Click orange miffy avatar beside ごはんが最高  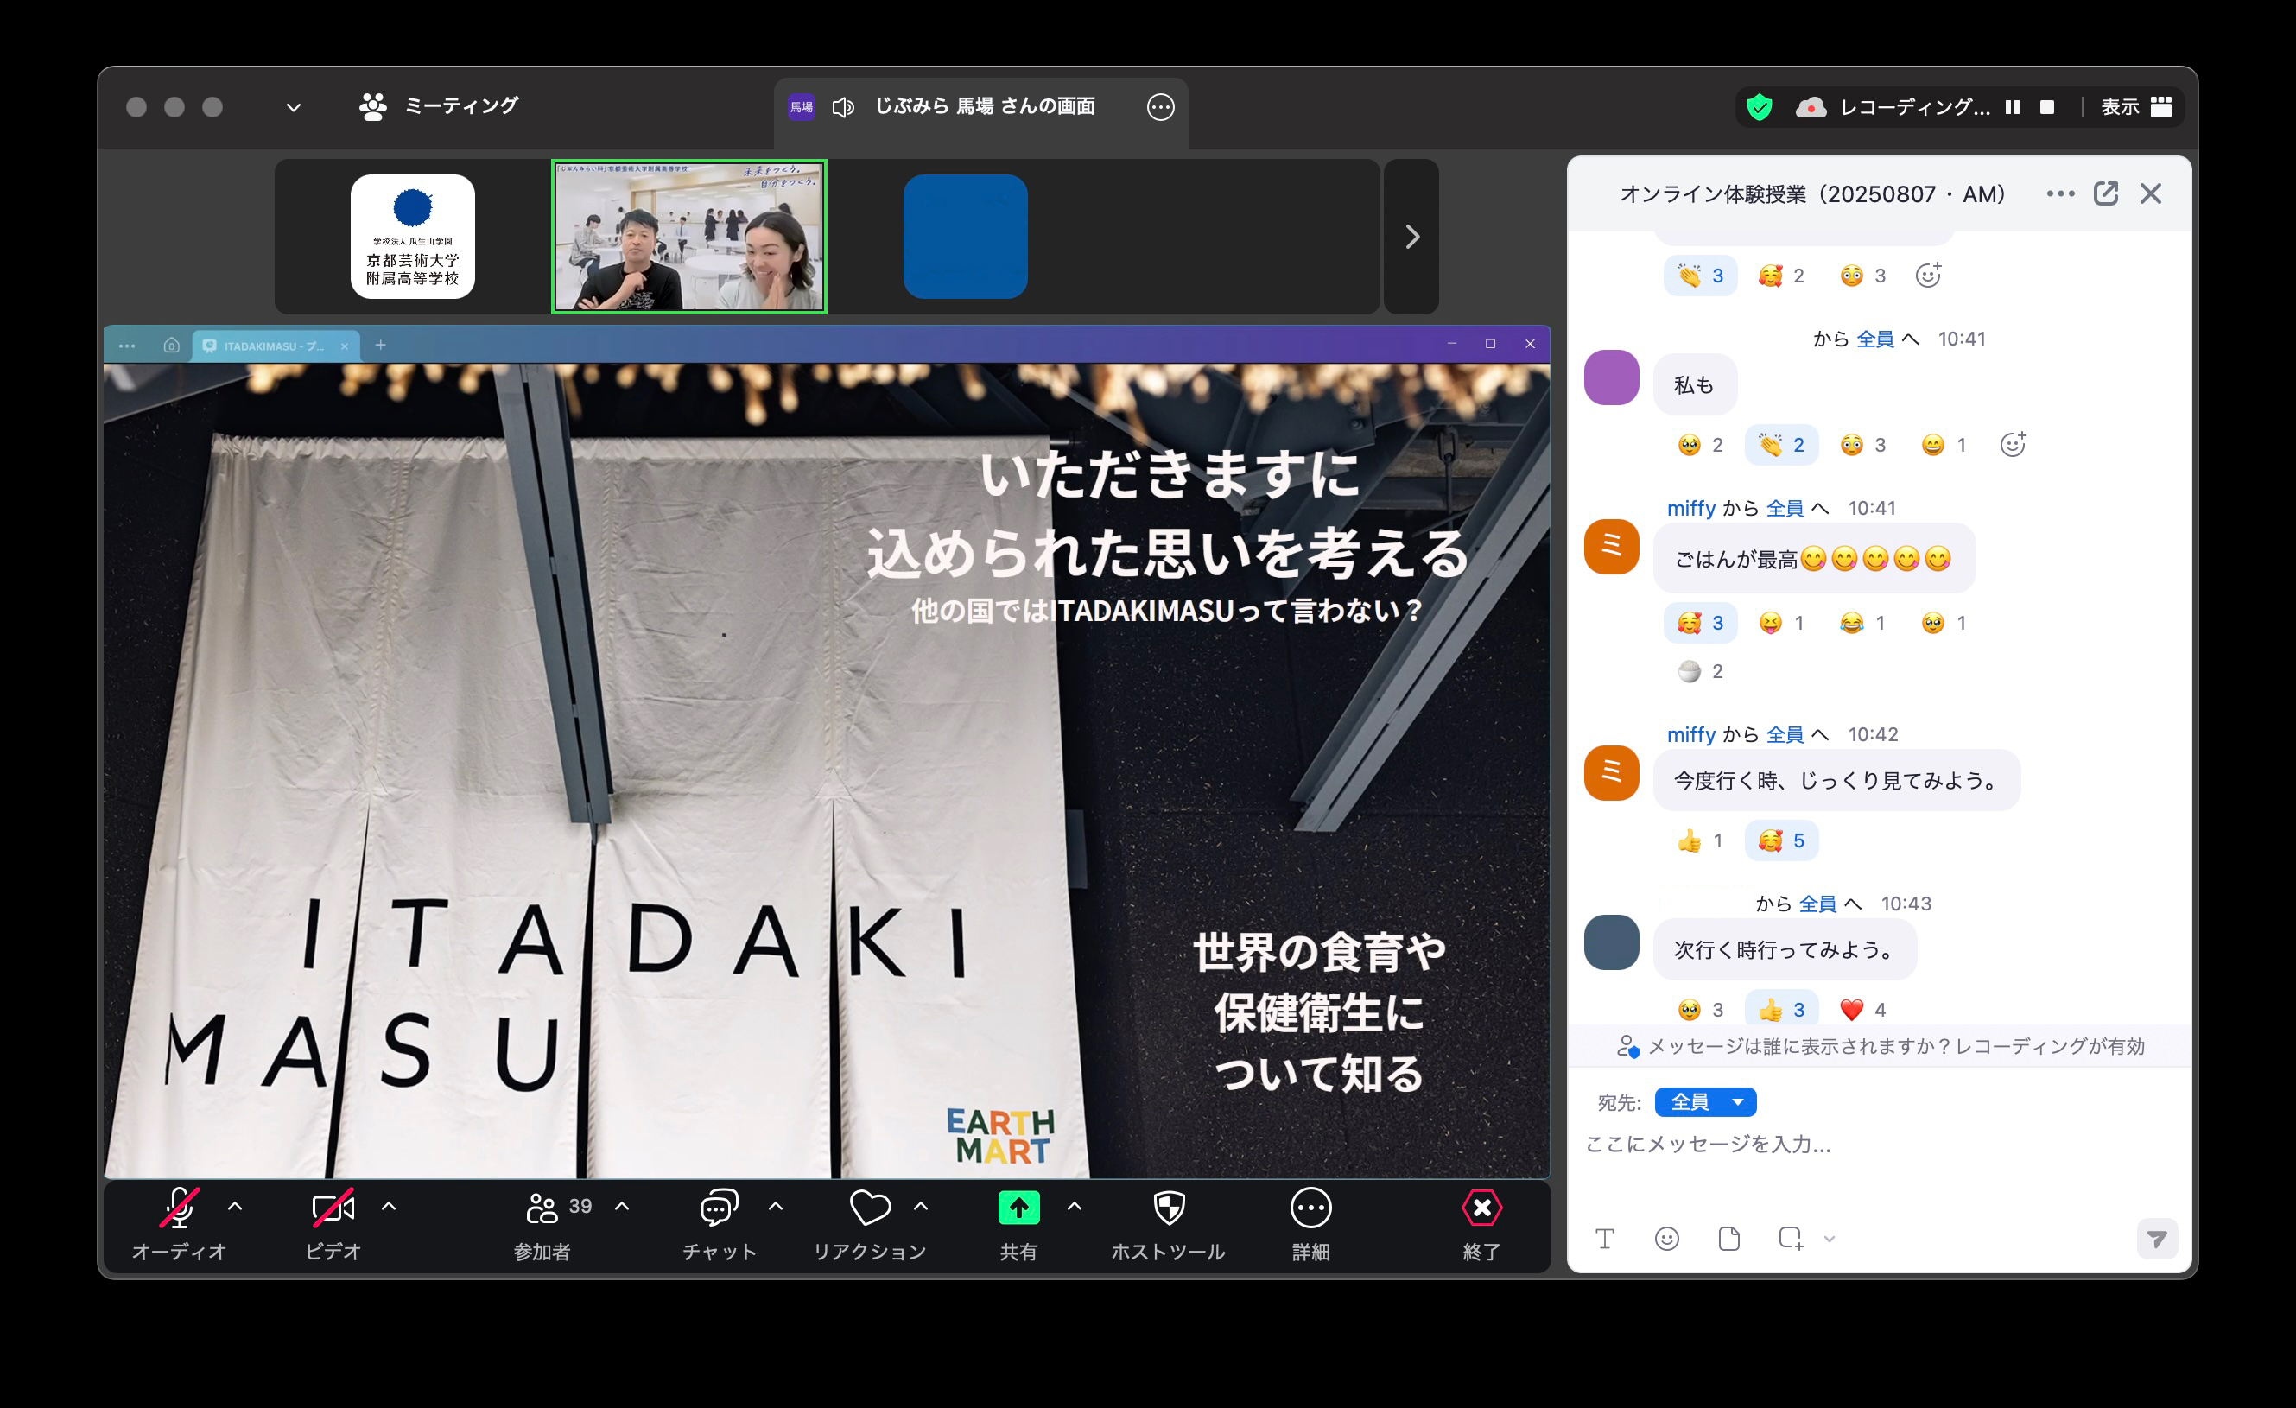[1611, 547]
